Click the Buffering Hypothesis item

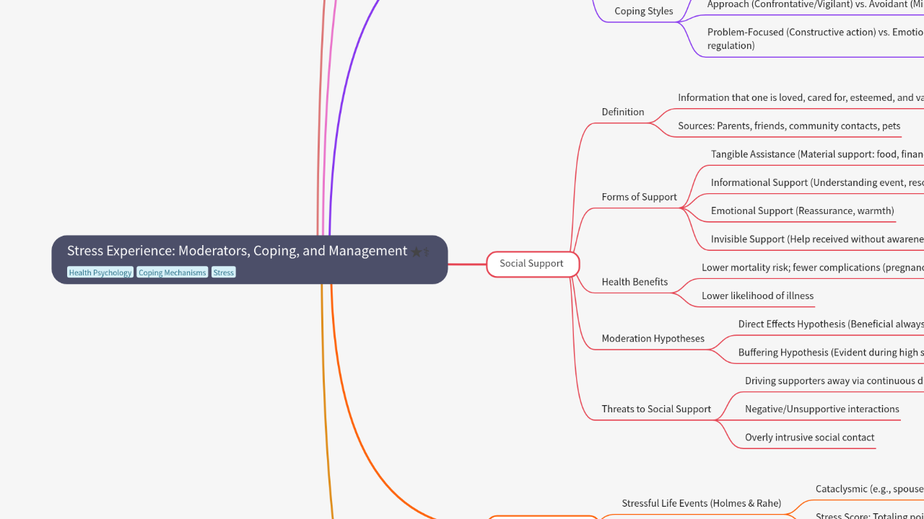(830, 352)
